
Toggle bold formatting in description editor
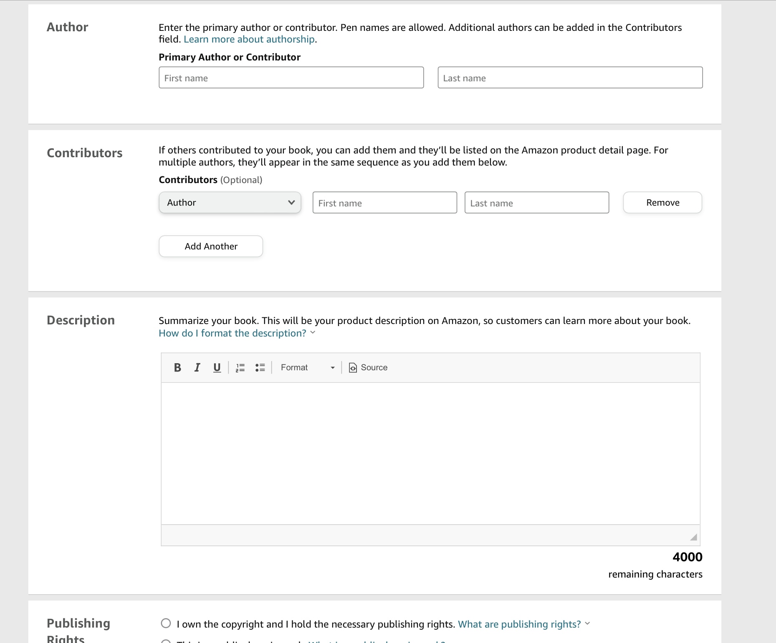tap(177, 367)
